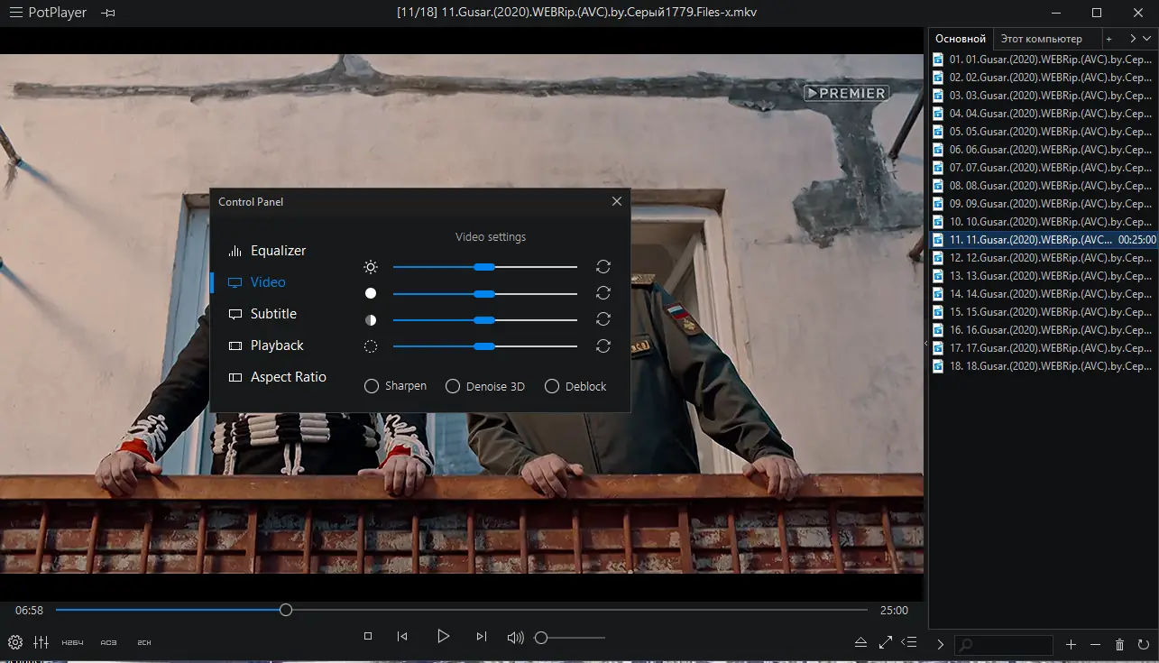
Task: Expand the playlist tabs dropdown chevron
Action: tap(1146, 39)
